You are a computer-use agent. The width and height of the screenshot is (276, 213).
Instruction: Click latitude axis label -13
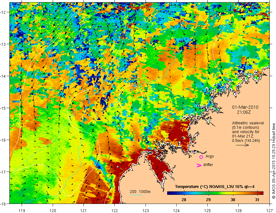[3, 44]
